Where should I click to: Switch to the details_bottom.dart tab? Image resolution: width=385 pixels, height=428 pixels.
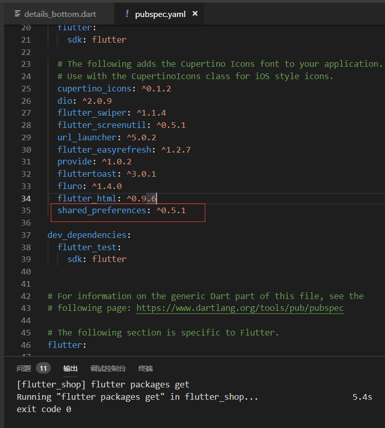tap(60, 14)
